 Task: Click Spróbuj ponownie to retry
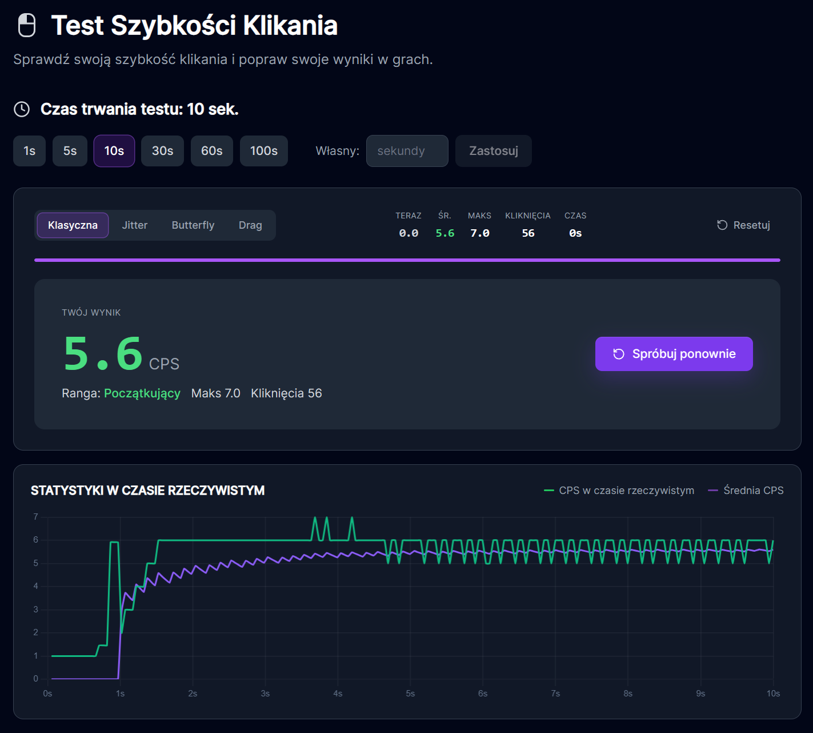tap(674, 354)
